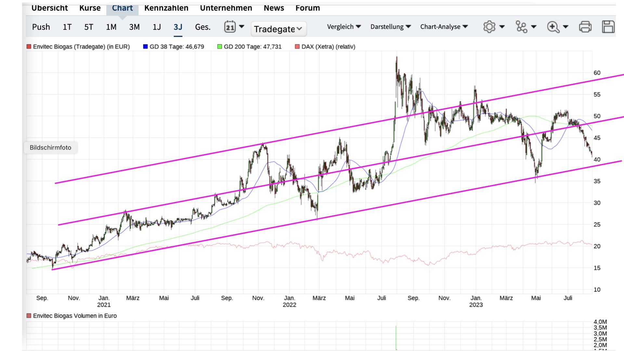
Task: Expand arrow next to zoom magnifier
Action: coord(565,27)
